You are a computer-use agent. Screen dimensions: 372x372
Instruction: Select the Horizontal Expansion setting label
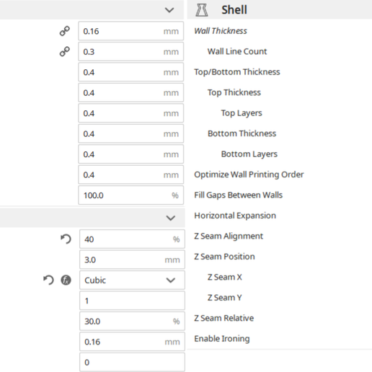click(x=235, y=216)
